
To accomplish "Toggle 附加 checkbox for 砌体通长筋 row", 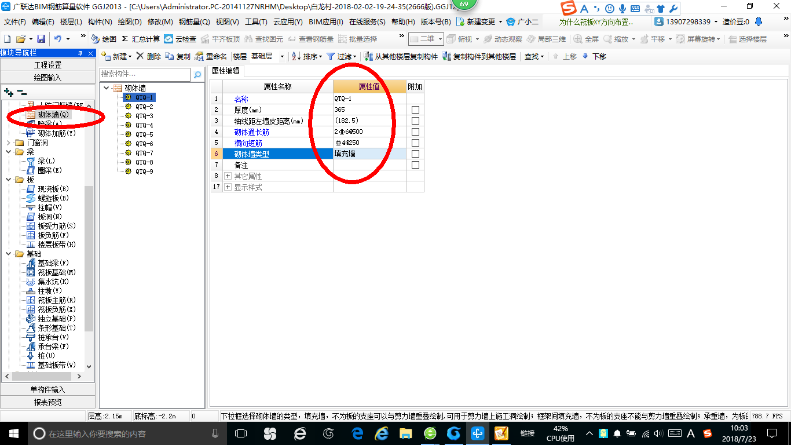I will [415, 132].
